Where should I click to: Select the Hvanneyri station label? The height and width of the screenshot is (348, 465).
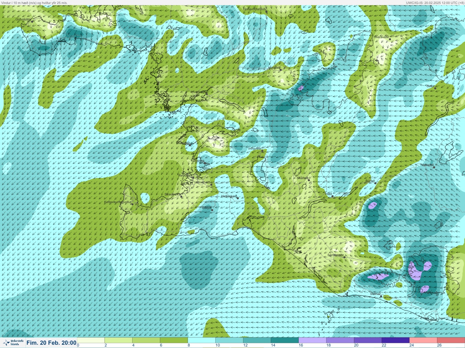(198, 92)
